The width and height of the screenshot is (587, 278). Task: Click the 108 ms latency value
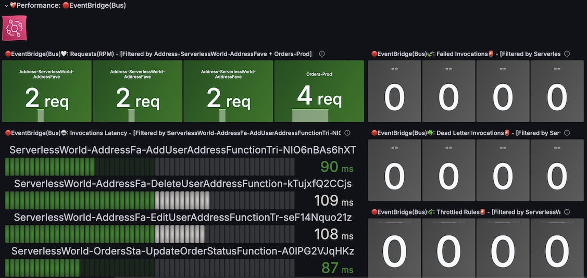point(333,234)
